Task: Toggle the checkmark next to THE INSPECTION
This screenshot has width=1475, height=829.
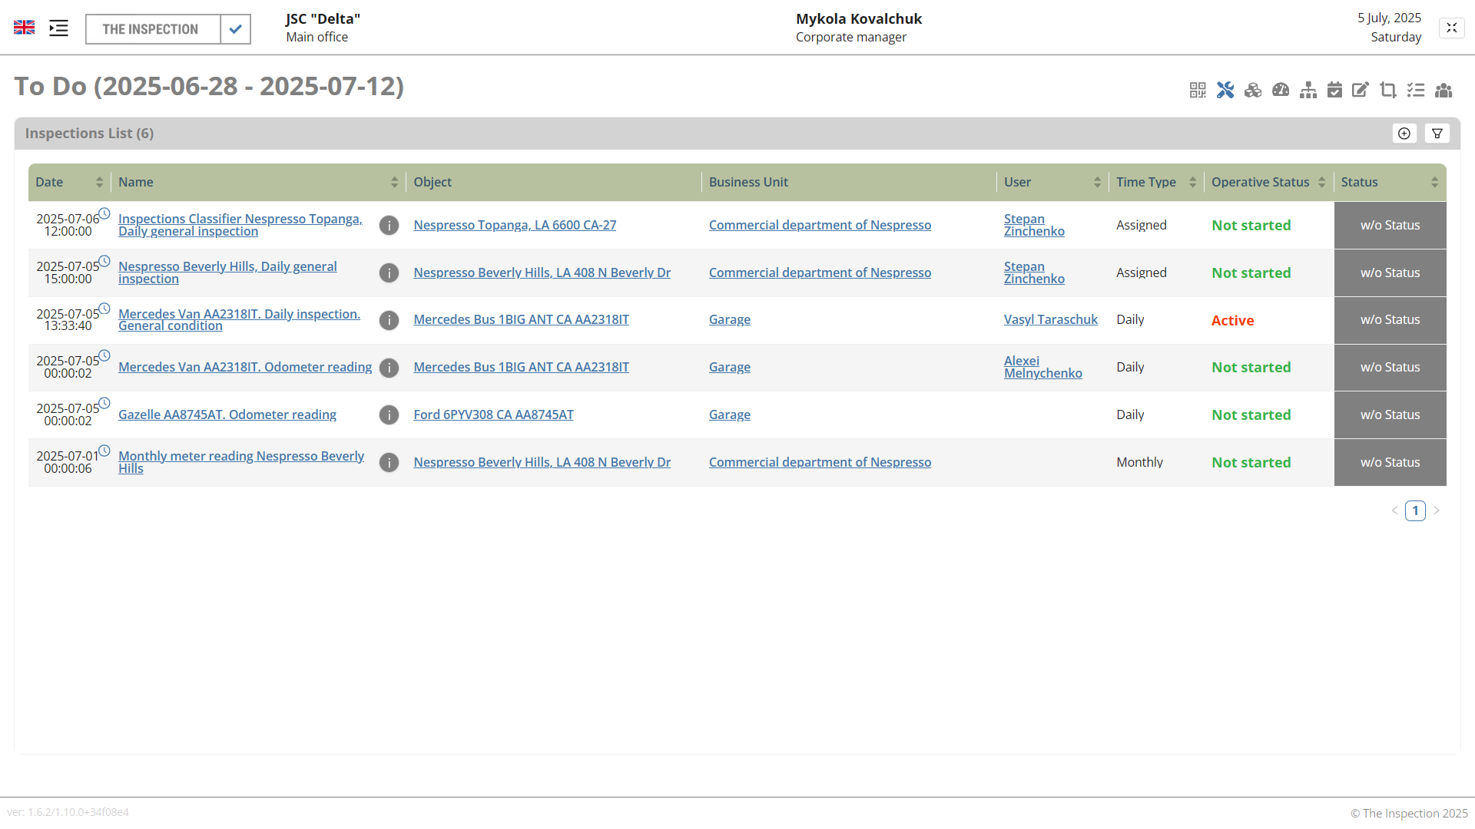Action: click(236, 29)
